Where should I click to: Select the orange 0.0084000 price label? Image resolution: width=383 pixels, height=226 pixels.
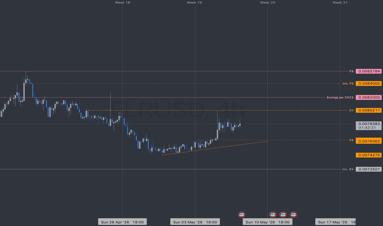click(369, 83)
